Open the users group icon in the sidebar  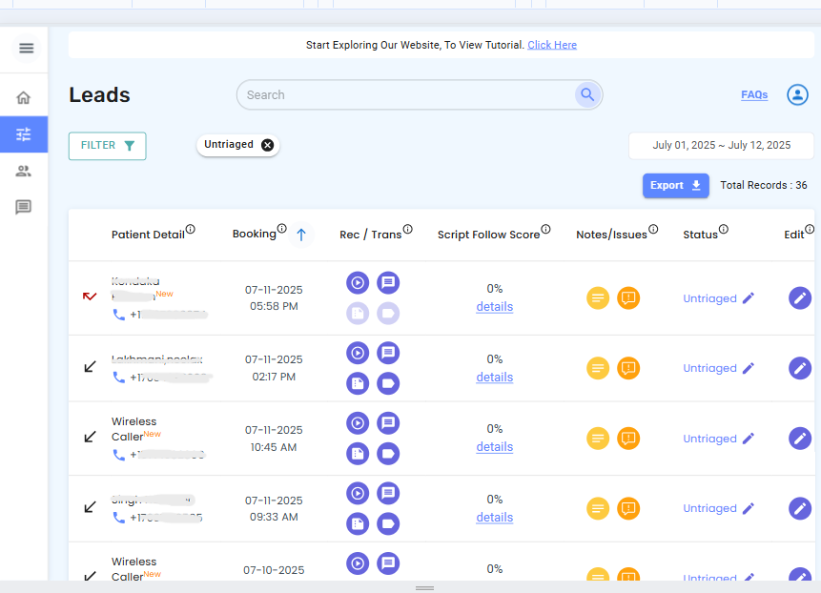pyautogui.click(x=23, y=172)
